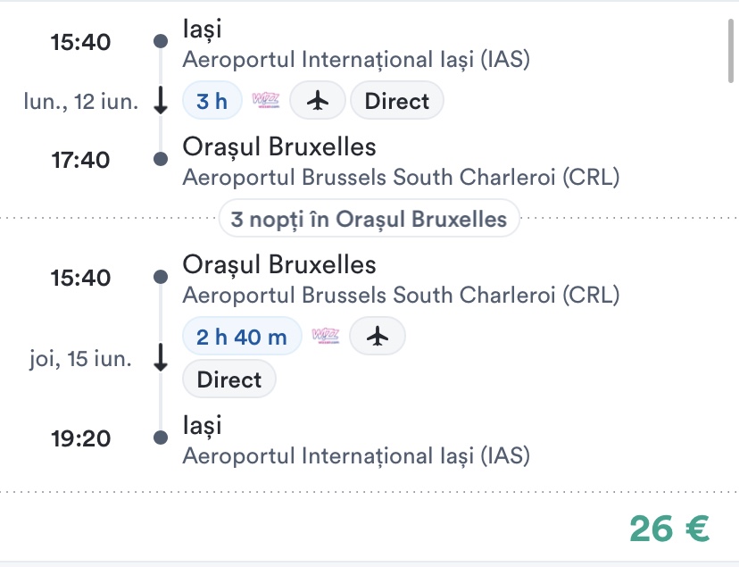This screenshot has height=567, width=739.
Task: Click the down arrow beside lun., 12 iun.
Action: pos(161,101)
